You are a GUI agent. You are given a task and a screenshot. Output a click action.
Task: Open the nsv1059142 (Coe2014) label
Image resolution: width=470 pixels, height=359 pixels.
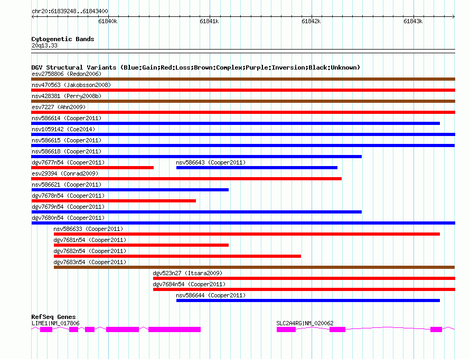[63, 129]
